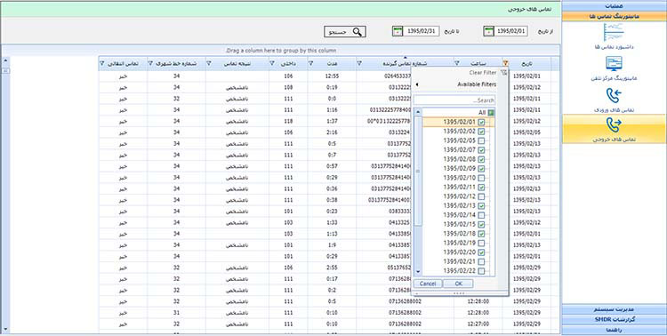The image size is (667, 336).
Task: Expand the help (راهنما) sidebar group
Action: point(615,330)
